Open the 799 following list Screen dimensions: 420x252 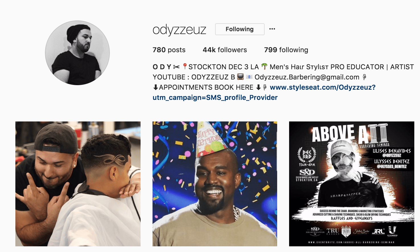point(286,50)
